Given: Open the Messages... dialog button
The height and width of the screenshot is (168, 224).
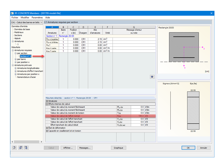Looking at the screenshot, I should click(x=85, y=148).
